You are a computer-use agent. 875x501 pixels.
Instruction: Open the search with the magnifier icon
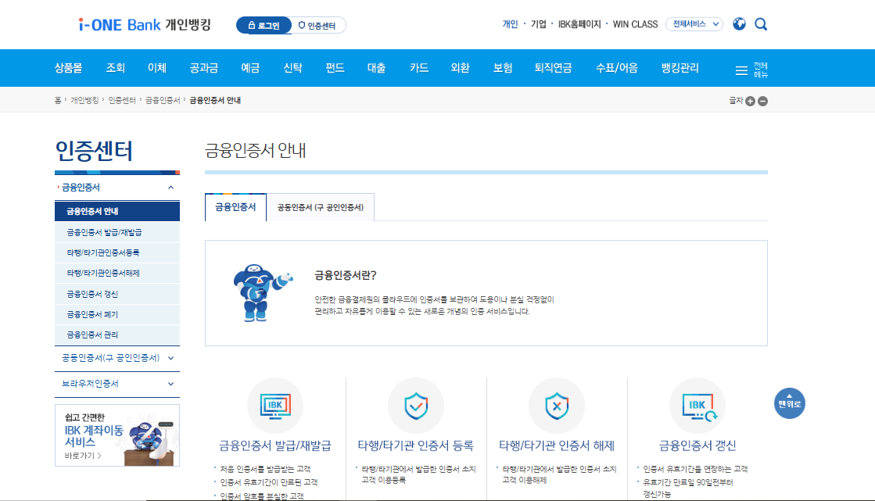click(x=760, y=24)
